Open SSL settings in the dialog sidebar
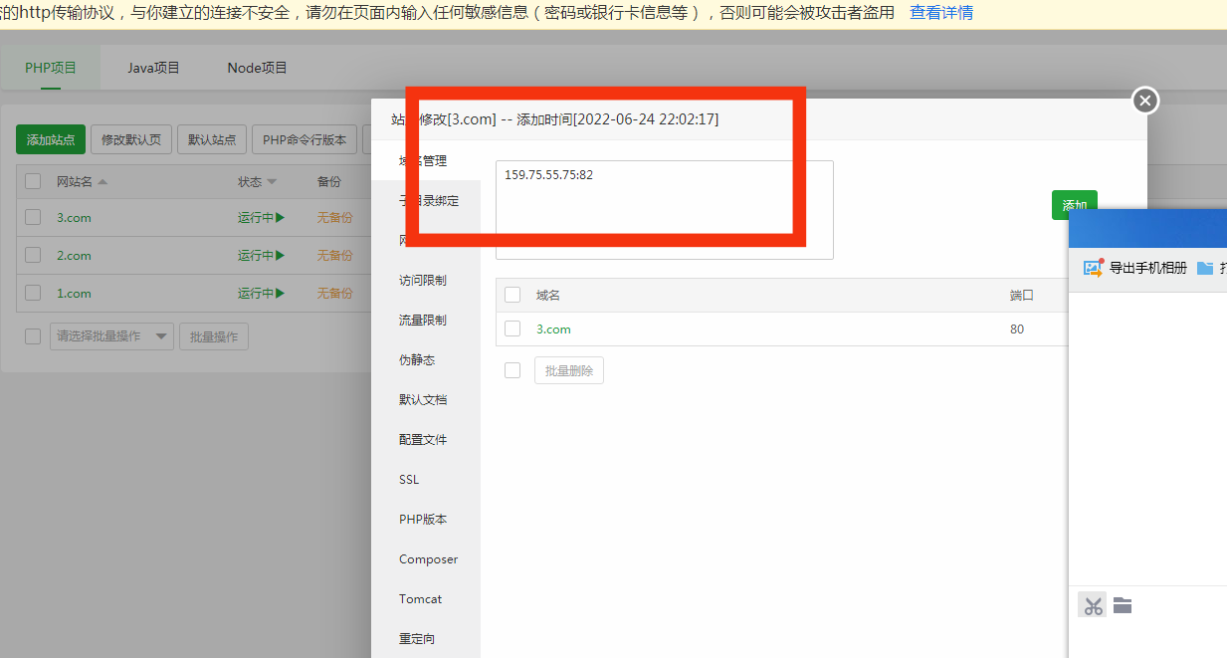This screenshot has width=1227, height=658. click(x=408, y=479)
